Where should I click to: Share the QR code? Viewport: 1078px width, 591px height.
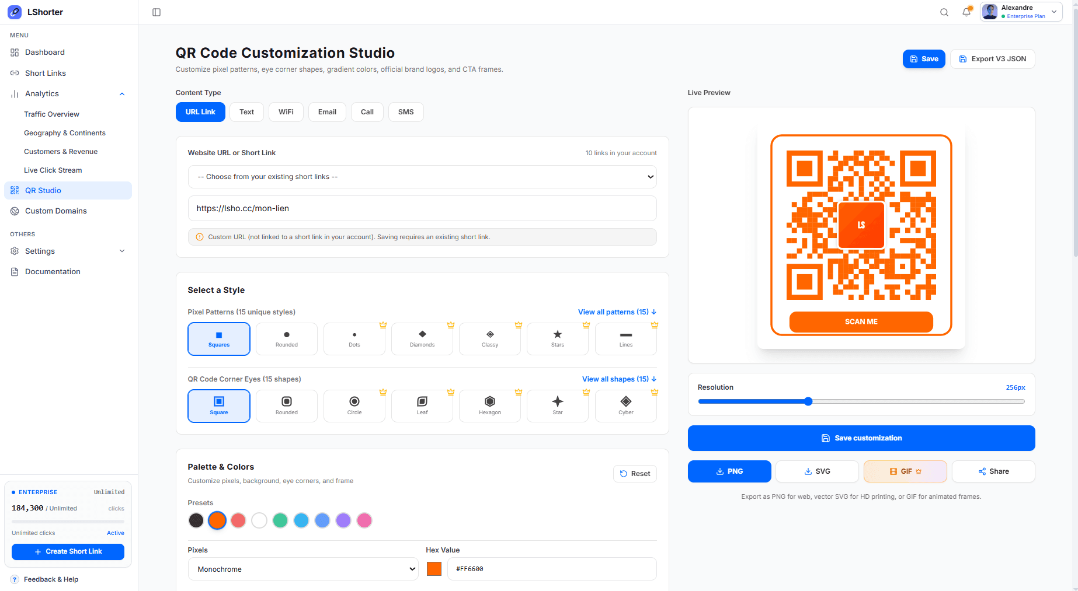(993, 471)
